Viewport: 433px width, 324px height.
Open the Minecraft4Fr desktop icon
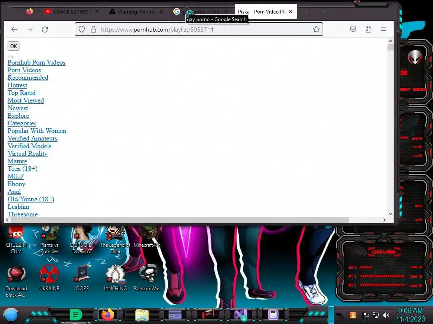point(148,237)
